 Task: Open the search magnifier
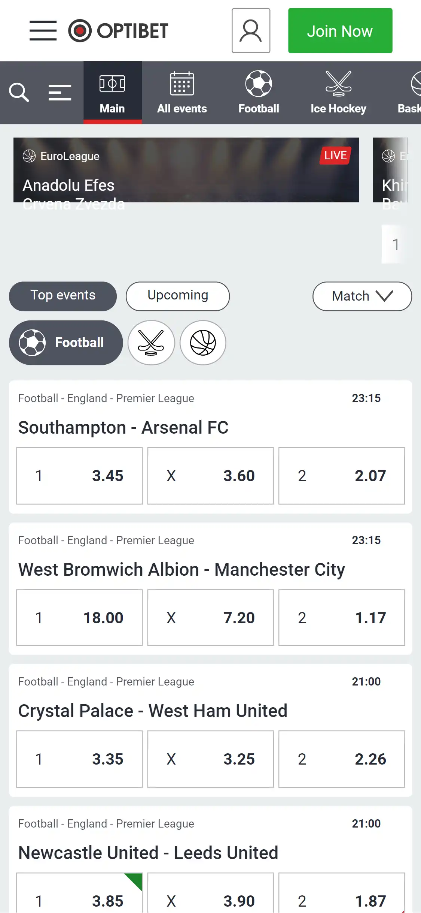[19, 92]
